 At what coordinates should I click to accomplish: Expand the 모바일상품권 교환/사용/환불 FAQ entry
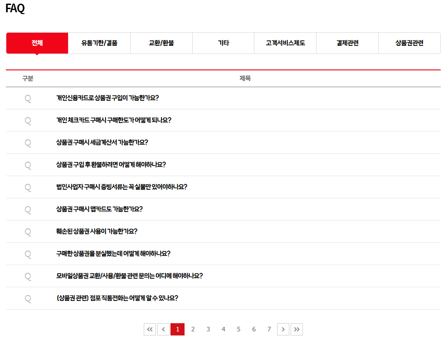(129, 276)
